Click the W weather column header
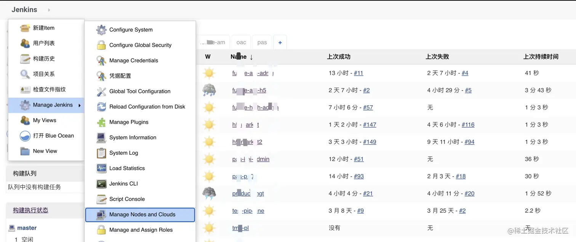576x242 pixels. [208, 57]
